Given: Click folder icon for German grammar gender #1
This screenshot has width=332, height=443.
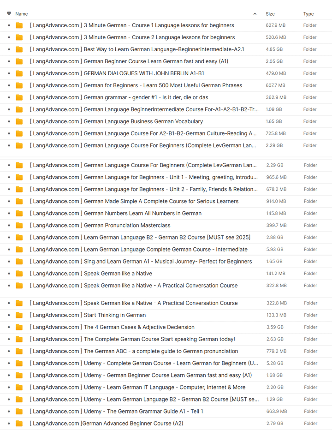Looking at the screenshot, I should (19, 97).
